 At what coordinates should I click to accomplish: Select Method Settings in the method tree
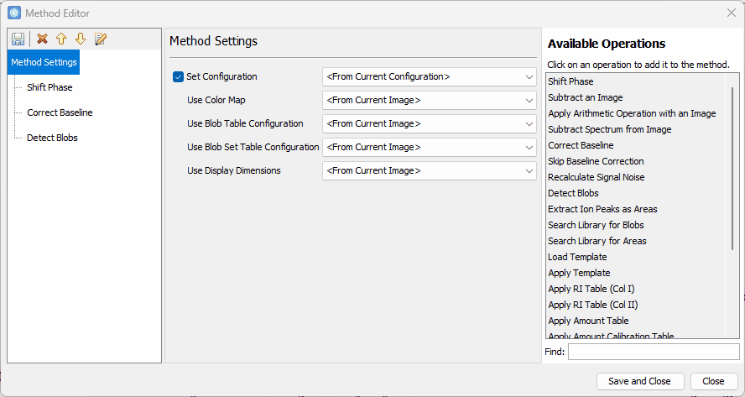(x=44, y=62)
